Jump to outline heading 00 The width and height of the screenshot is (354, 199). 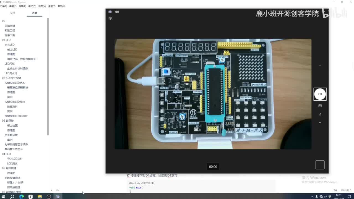click(x=4, y=21)
